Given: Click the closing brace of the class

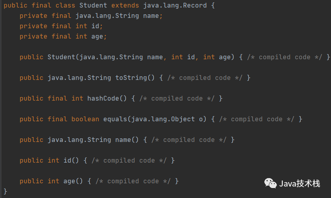Looking at the screenshot, I should click(x=6, y=192).
